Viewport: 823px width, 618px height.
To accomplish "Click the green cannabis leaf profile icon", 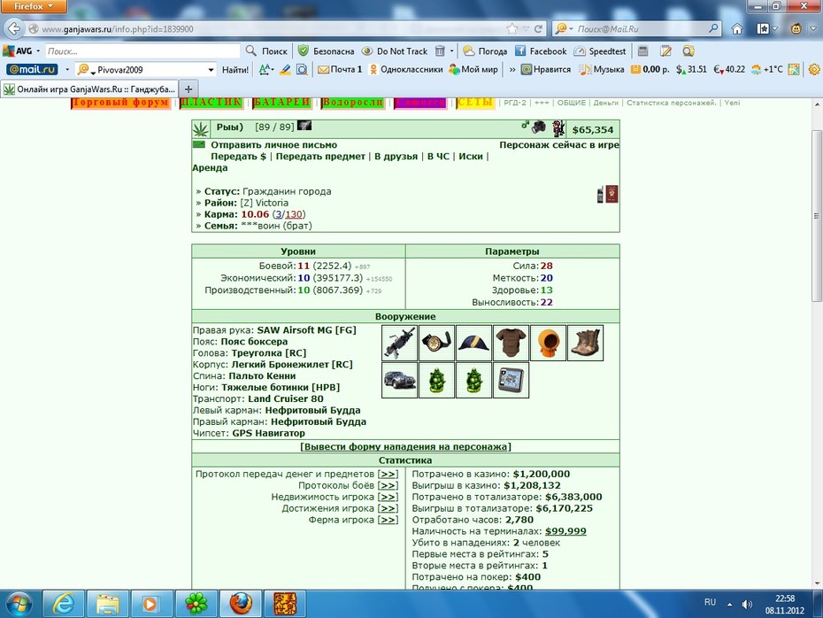I will (x=201, y=129).
